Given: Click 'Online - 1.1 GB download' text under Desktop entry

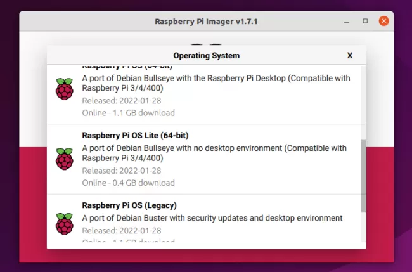Looking at the screenshot, I should point(128,113).
